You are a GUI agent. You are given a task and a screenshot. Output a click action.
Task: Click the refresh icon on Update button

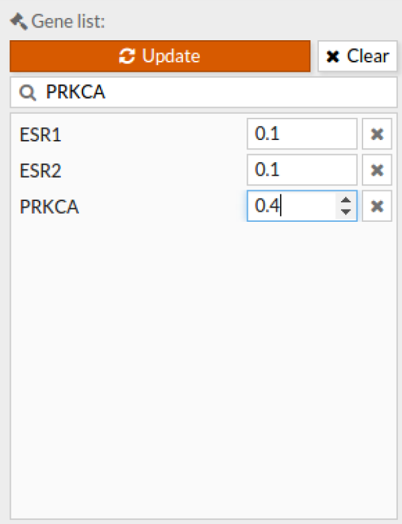coord(127,56)
